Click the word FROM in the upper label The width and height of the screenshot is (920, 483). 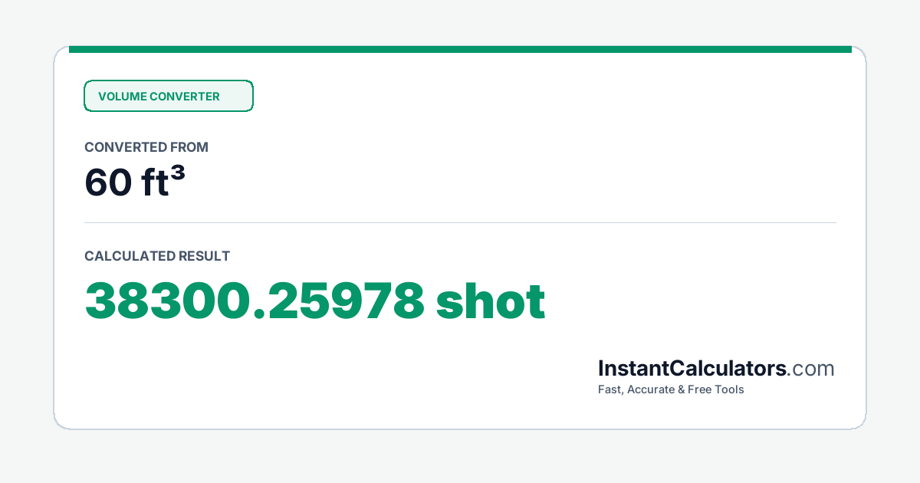pyautogui.click(x=189, y=147)
